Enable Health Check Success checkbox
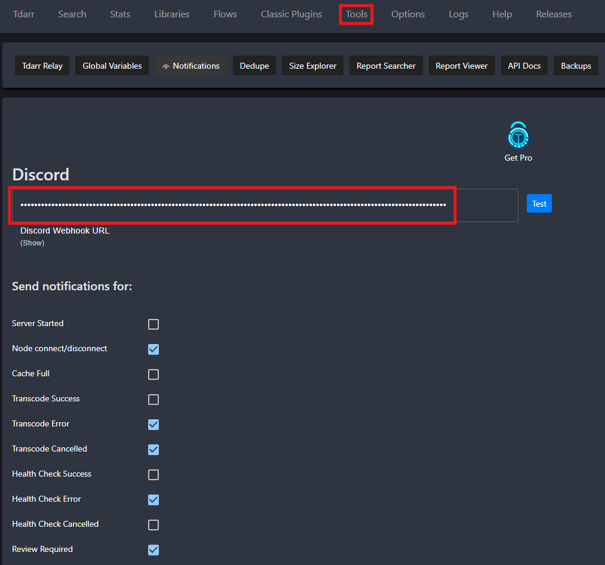The height and width of the screenshot is (565, 605). (x=153, y=475)
